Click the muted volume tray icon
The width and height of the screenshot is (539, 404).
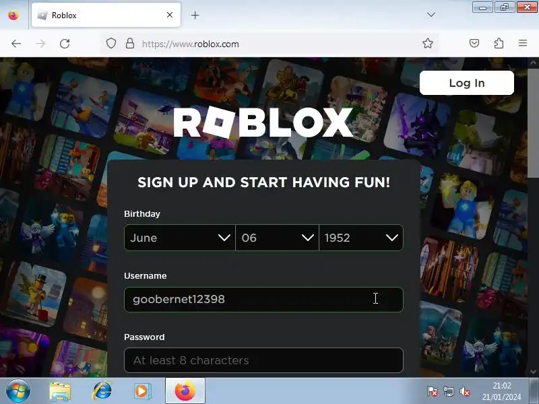pos(465,391)
